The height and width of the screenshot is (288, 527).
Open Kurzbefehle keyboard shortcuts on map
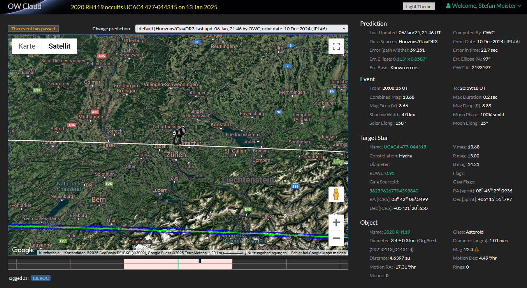(x=50, y=253)
